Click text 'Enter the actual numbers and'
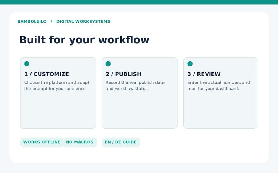278x173 pixels. (218, 82)
